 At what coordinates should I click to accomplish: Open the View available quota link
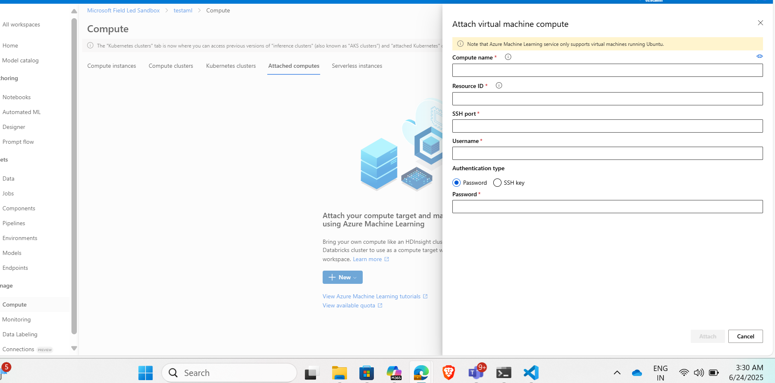[352, 305]
